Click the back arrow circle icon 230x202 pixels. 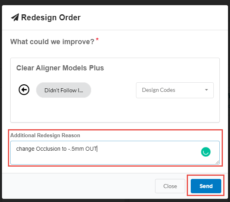click(24, 90)
